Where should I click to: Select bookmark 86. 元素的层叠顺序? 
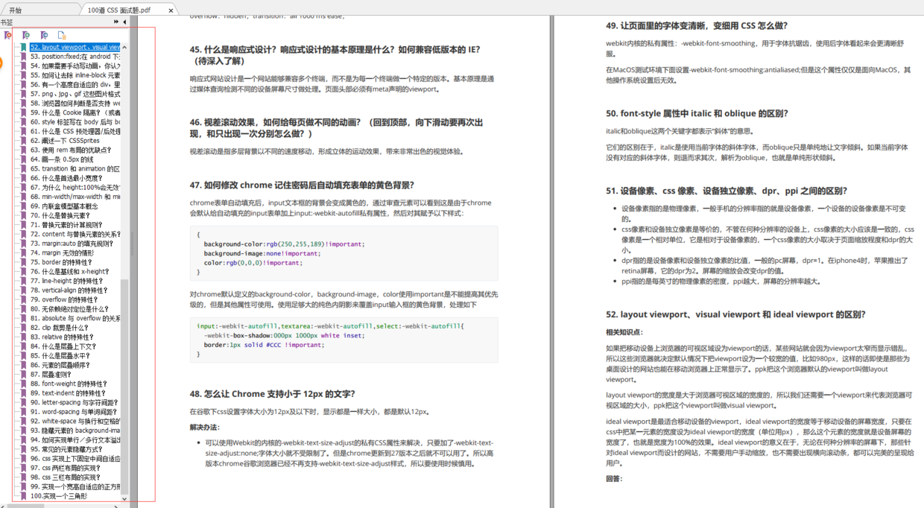(60, 366)
